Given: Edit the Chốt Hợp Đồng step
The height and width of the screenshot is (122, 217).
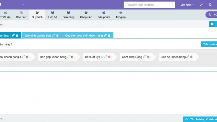Looking at the screenshot, I should 144,57.
